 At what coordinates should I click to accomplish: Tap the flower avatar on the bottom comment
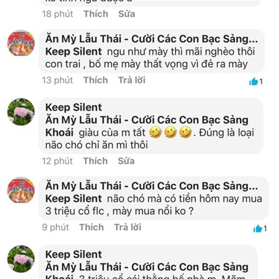(x=21, y=259)
